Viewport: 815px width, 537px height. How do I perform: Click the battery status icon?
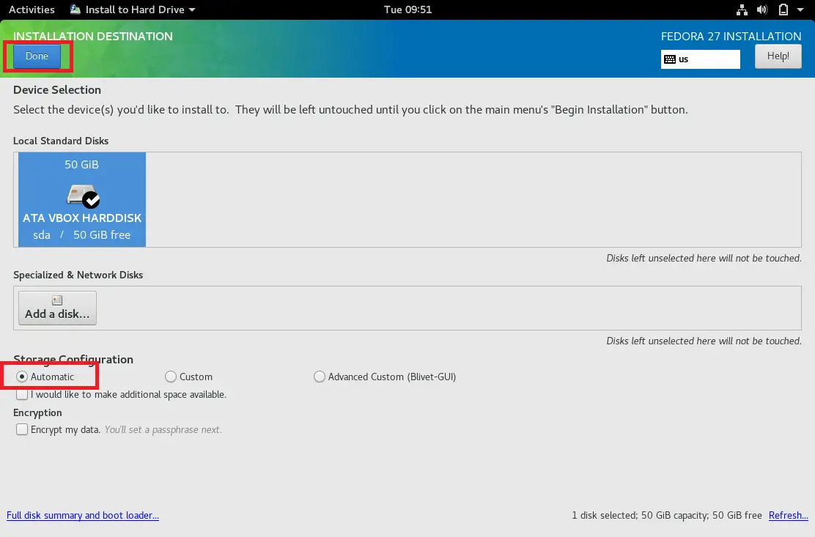(x=783, y=10)
